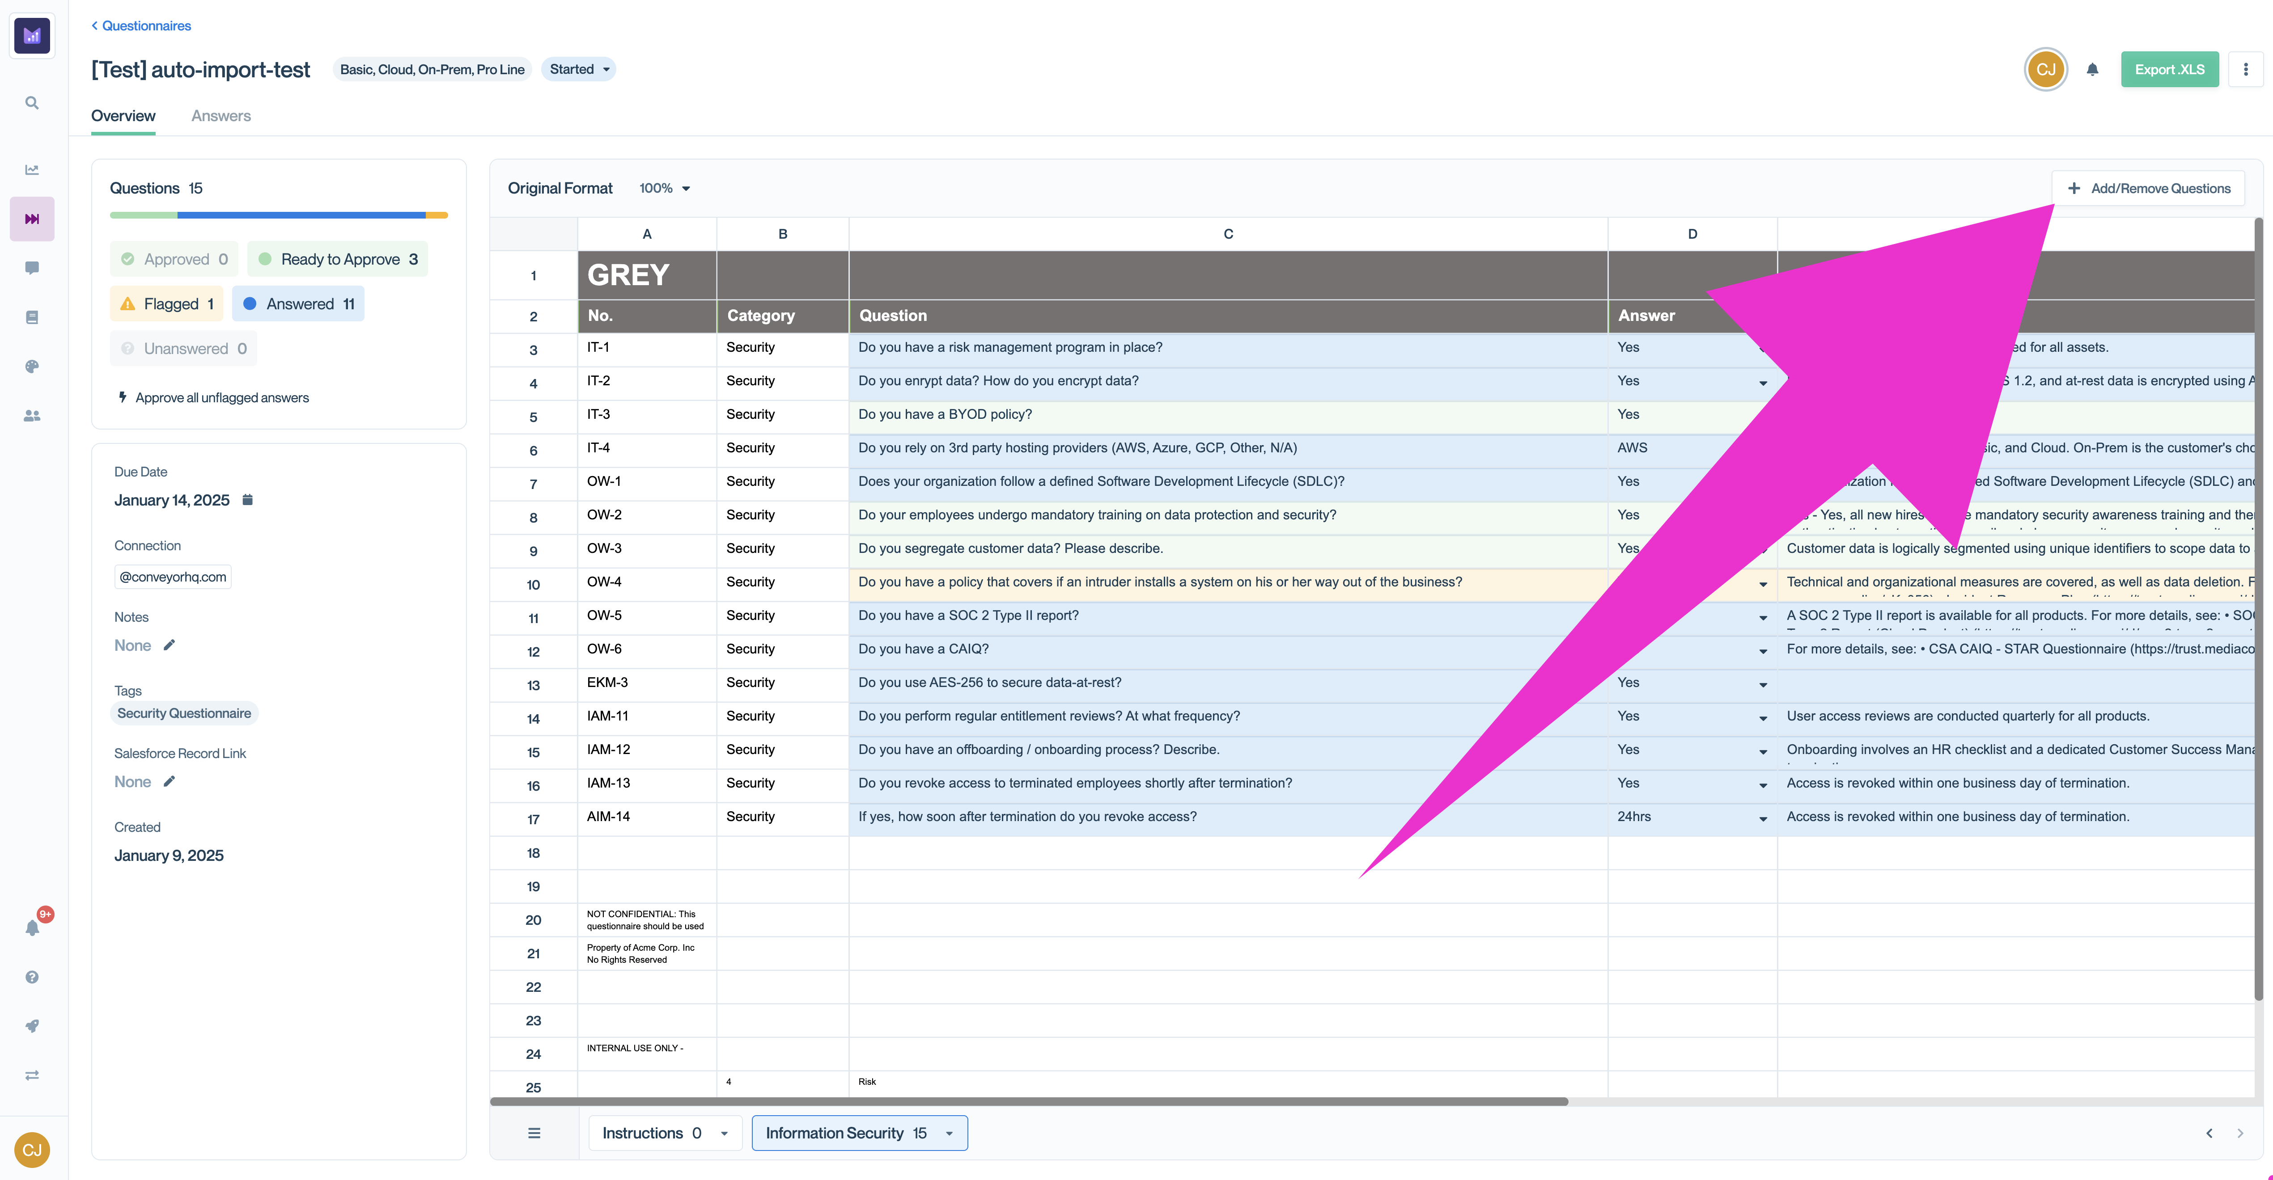This screenshot has height=1180, width=2273.
Task: Toggle the Ready to Approve filter
Action: [337, 258]
